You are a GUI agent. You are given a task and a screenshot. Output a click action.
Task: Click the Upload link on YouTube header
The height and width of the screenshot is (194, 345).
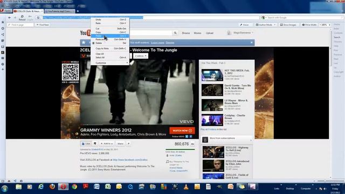210,33
